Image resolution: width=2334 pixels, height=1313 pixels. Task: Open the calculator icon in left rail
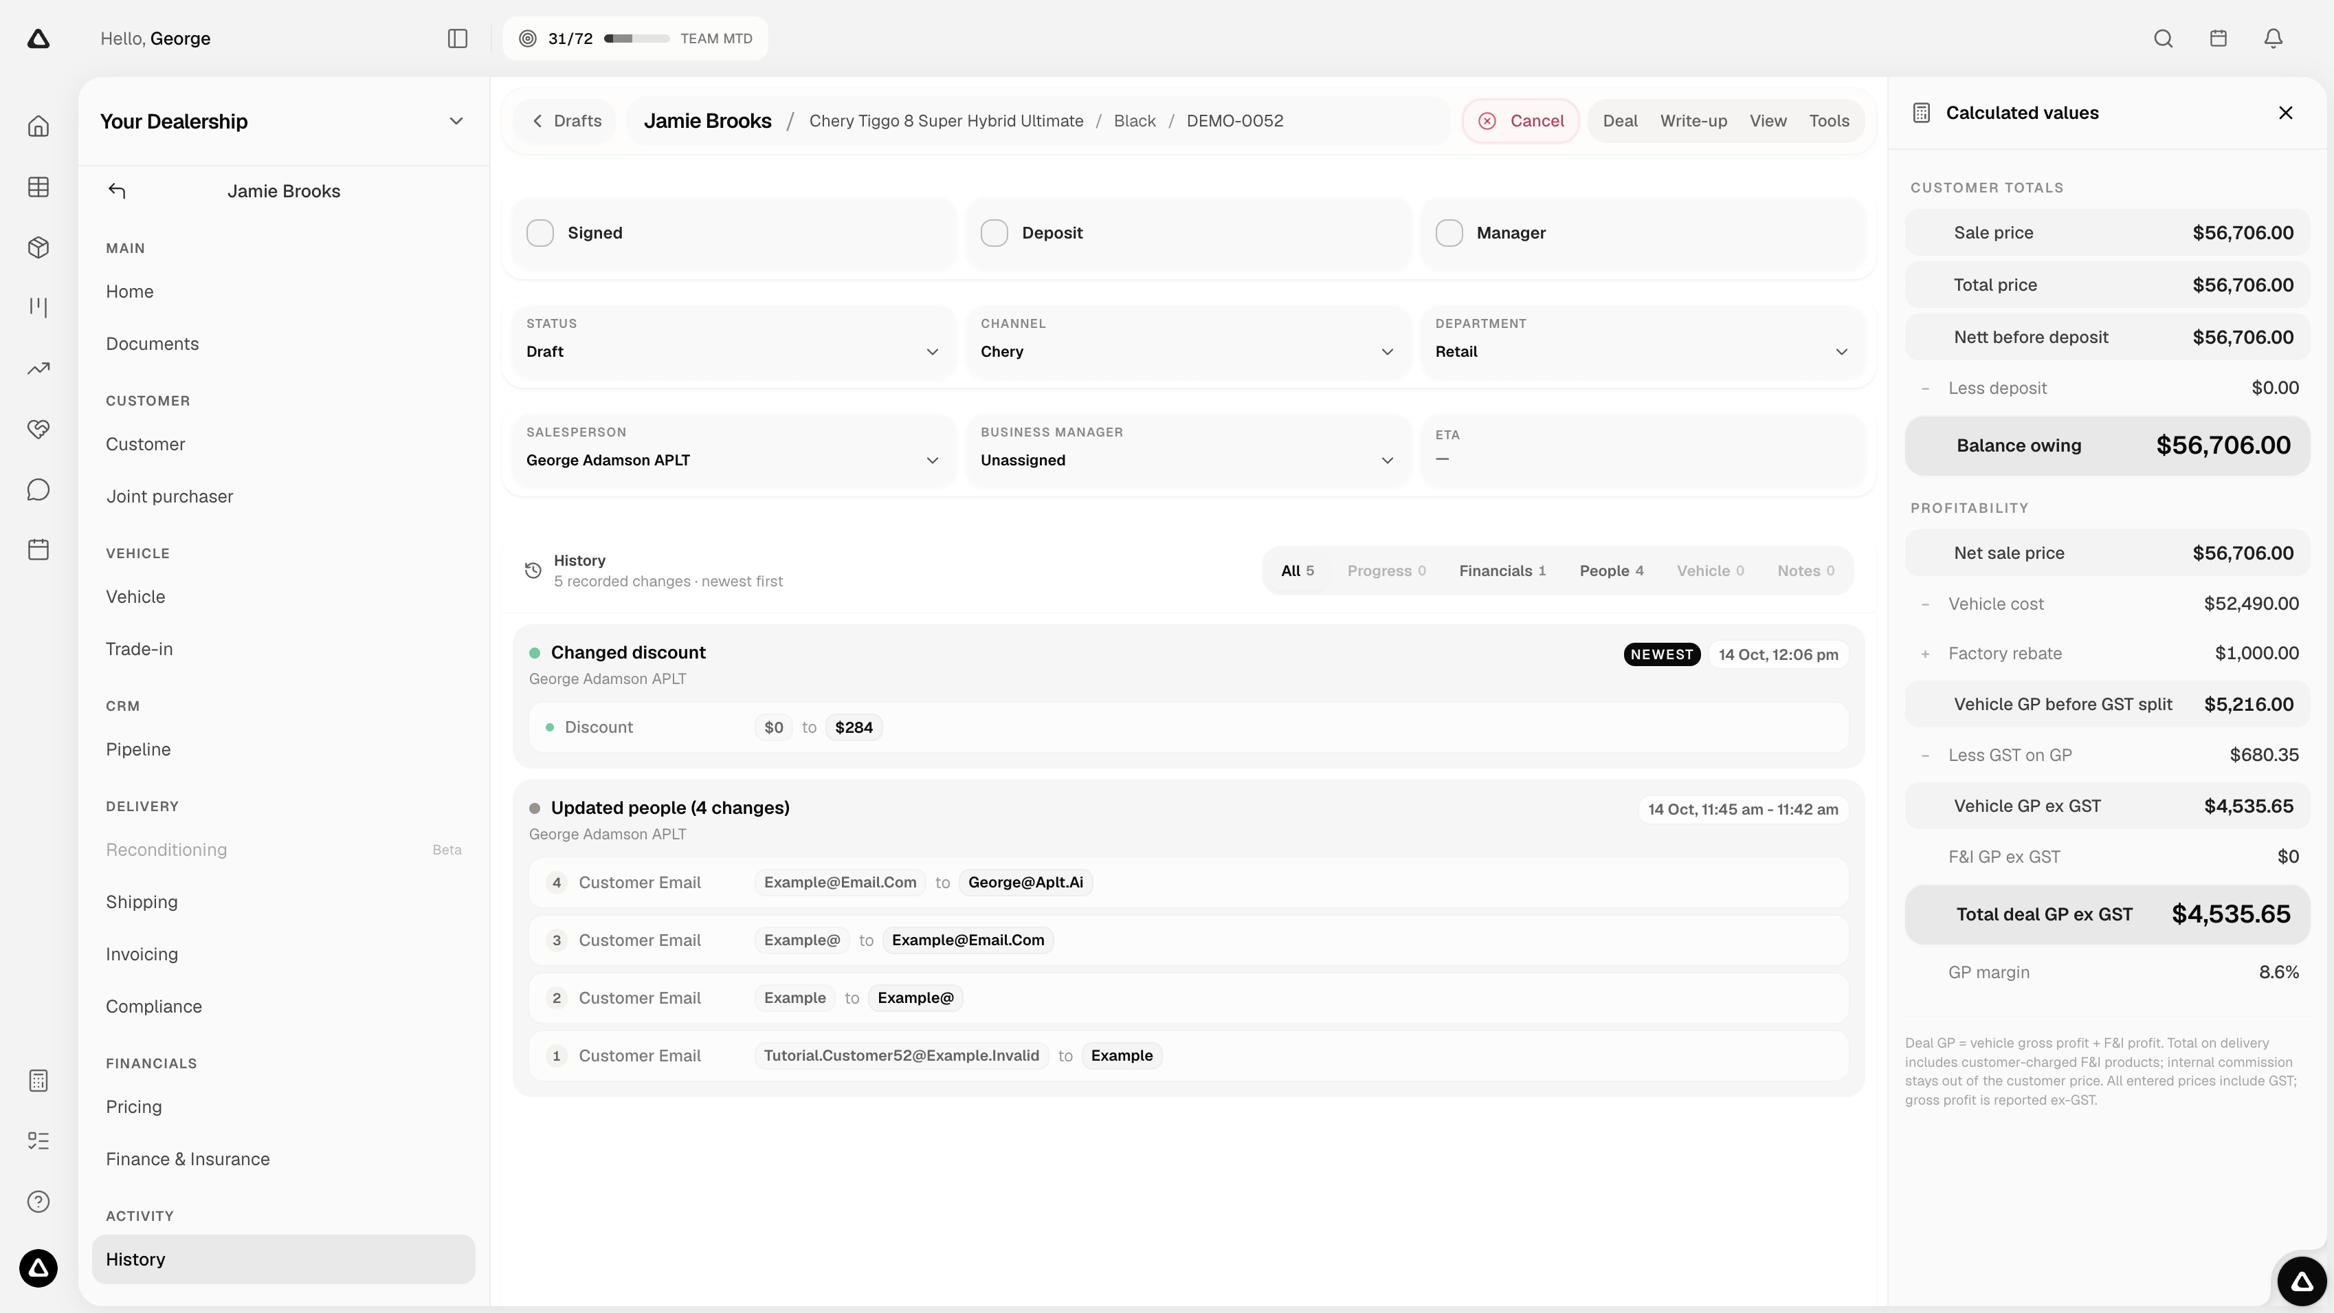point(38,1080)
